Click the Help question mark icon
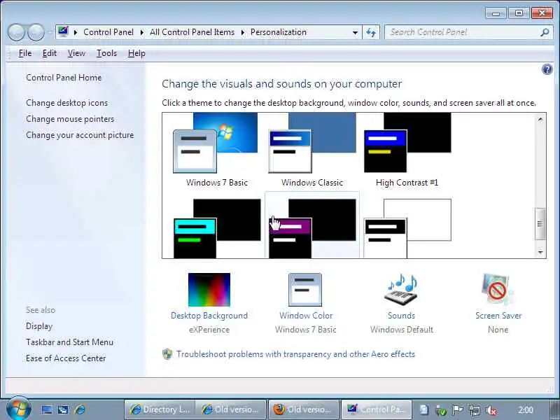Screen dimensions: 560x420 coord(547,69)
